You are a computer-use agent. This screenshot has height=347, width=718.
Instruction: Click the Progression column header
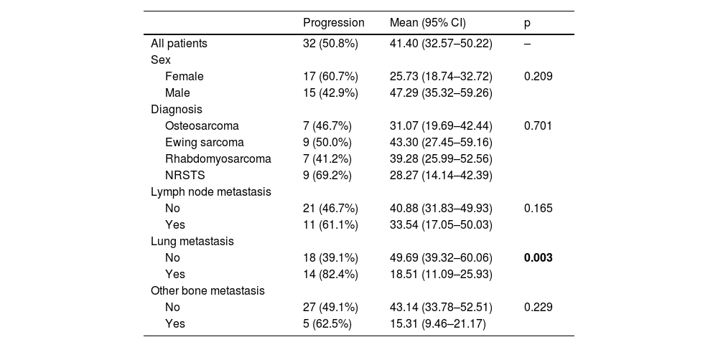click(334, 22)
